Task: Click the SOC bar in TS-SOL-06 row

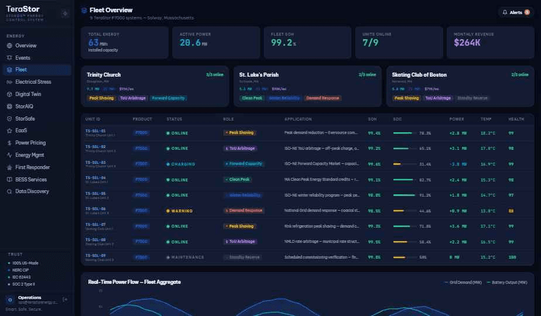Action: pos(405,211)
